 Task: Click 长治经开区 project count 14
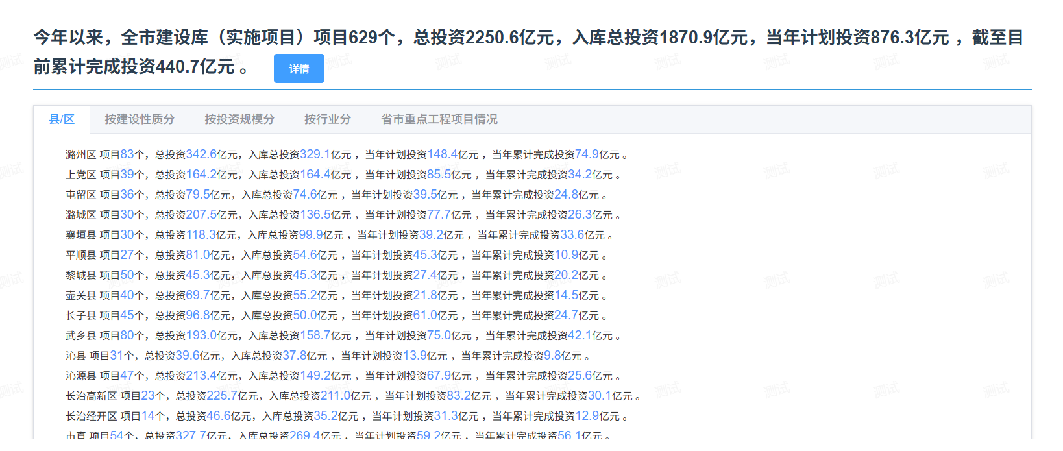point(148,416)
